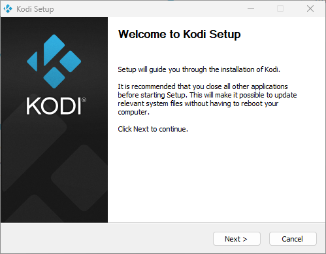Click the right diamond of the Kodi logo
This screenshot has height=254, width=326.
pyautogui.click(x=71, y=62)
